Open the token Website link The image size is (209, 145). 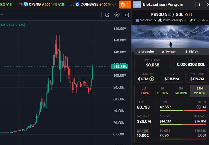coord(146,52)
